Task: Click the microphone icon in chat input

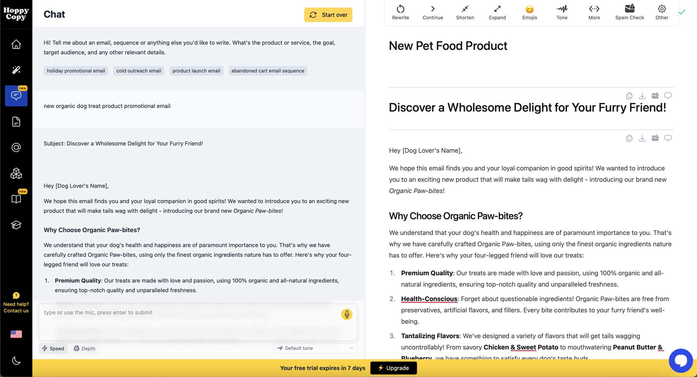Action: [x=347, y=314]
